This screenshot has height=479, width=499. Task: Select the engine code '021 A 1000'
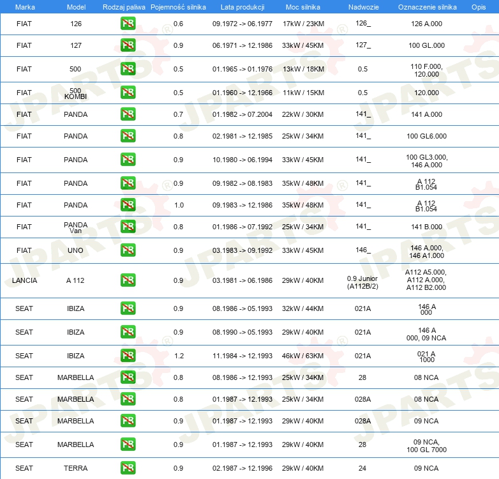[x=426, y=356]
